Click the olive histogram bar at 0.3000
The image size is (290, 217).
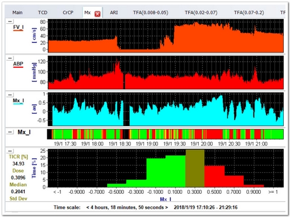tap(195, 168)
